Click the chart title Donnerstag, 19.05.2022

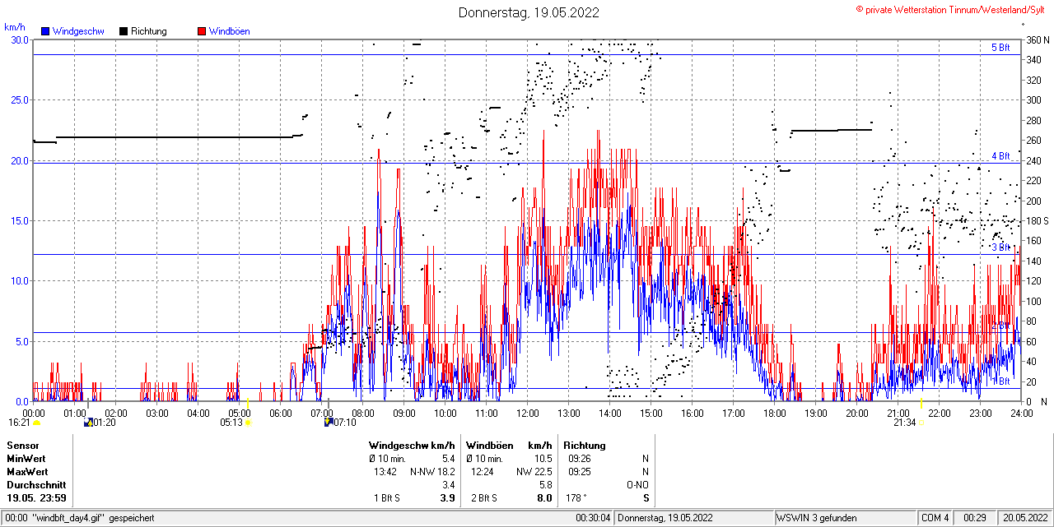529,12
